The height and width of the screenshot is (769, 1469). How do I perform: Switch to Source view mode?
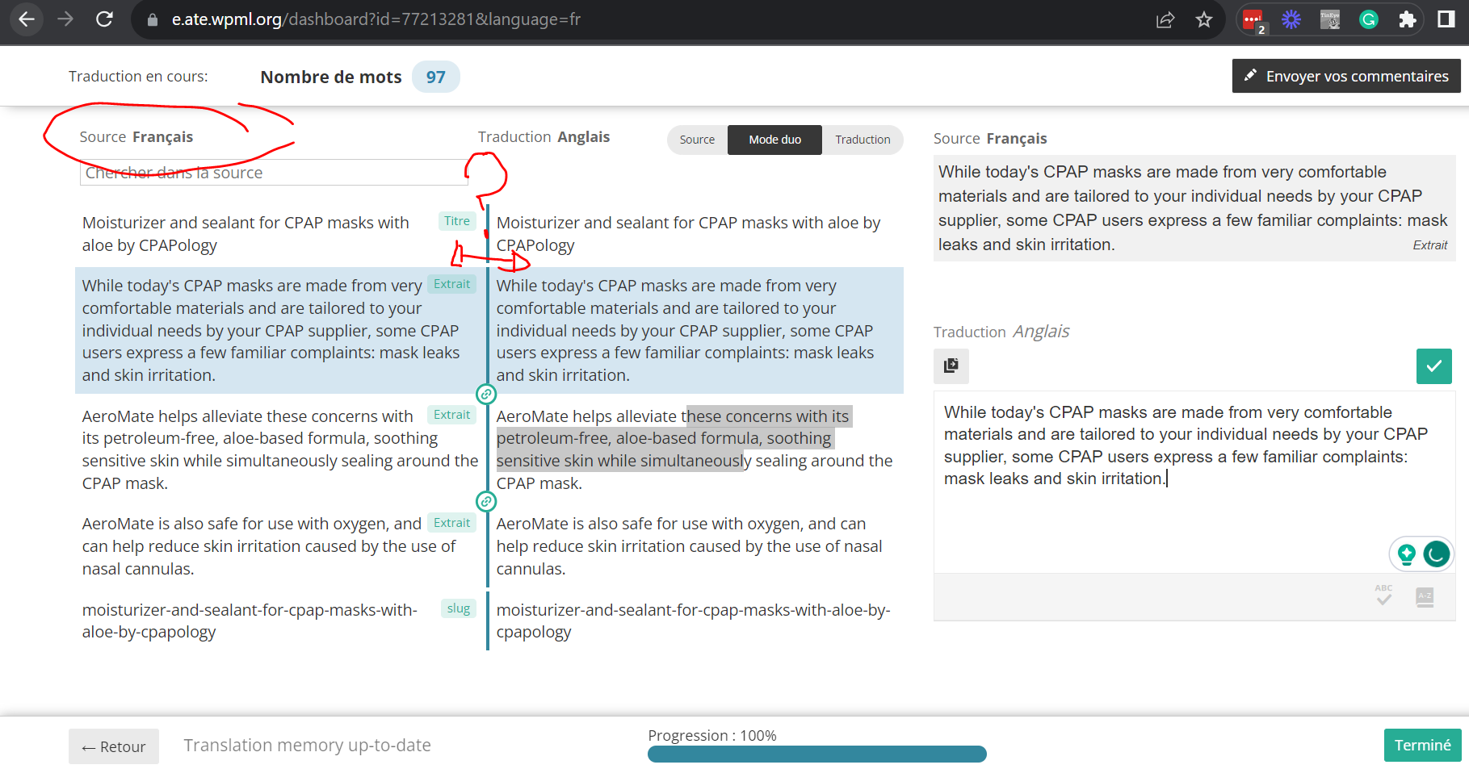coord(697,140)
